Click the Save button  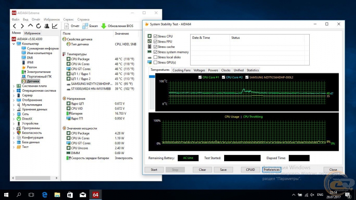click(223, 170)
